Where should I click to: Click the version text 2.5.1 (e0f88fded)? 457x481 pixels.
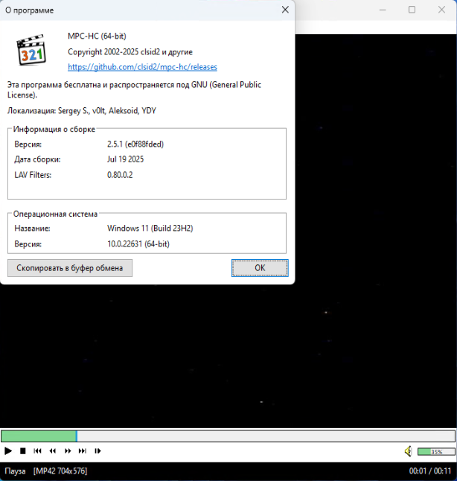135,144
